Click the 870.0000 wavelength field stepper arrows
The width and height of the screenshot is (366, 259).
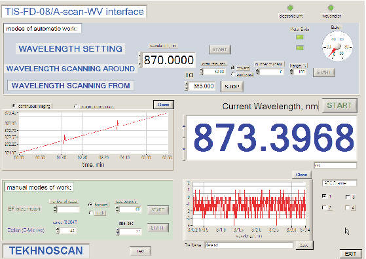[x=140, y=60]
